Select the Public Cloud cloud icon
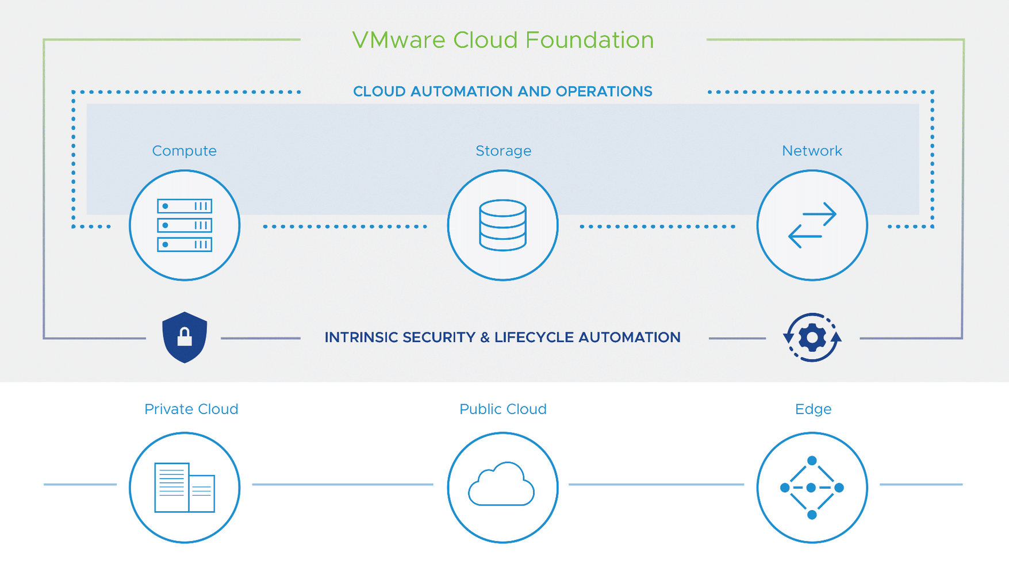1009x575 pixels. pyautogui.click(x=502, y=487)
